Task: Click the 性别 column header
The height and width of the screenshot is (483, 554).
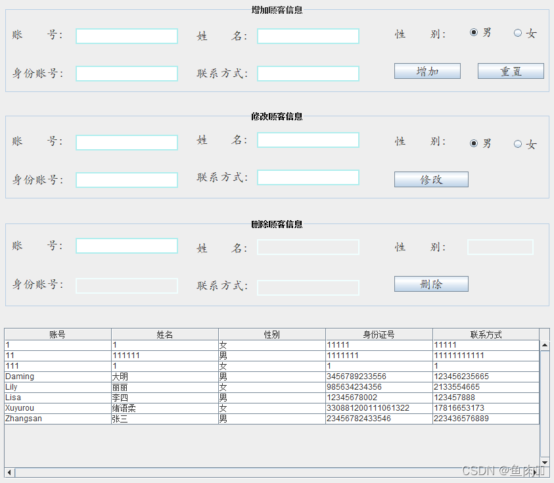Action: [x=272, y=334]
